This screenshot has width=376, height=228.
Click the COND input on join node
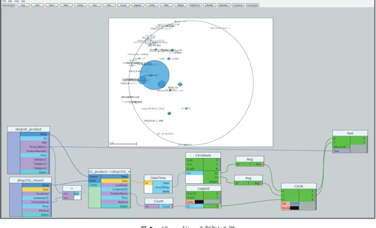(x=95, y=185)
